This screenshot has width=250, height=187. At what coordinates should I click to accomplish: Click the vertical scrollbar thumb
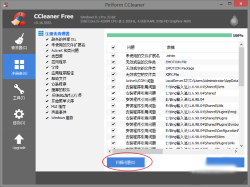241,67
